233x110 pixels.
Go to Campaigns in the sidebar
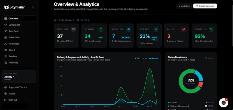19,25
